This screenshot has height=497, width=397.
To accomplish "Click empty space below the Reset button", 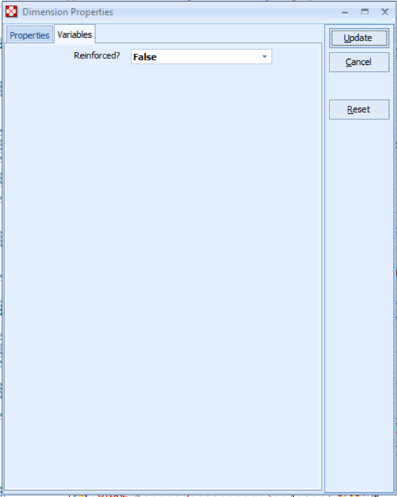I will (x=358, y=280).
